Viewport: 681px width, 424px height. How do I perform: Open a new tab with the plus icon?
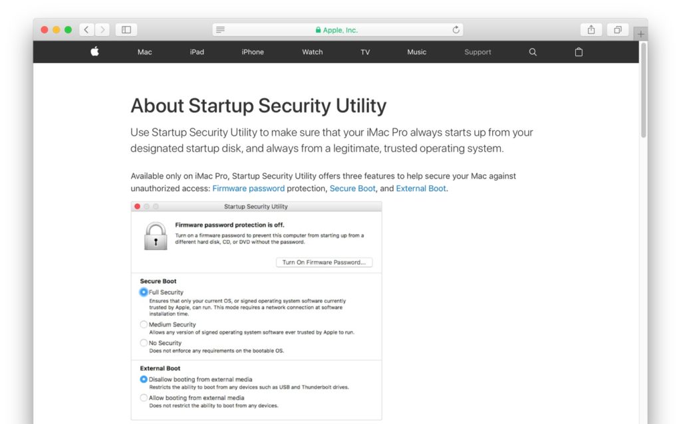point(640,32)
